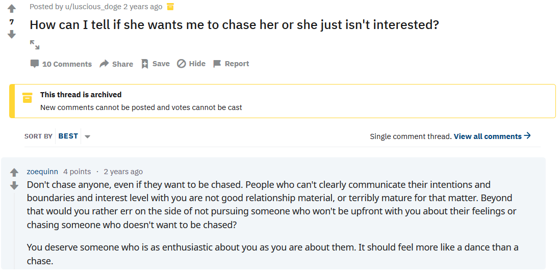Open the comment's 2 years ago timestamp
This screenshot has height=277, width=560.
[x=123, y=172]
